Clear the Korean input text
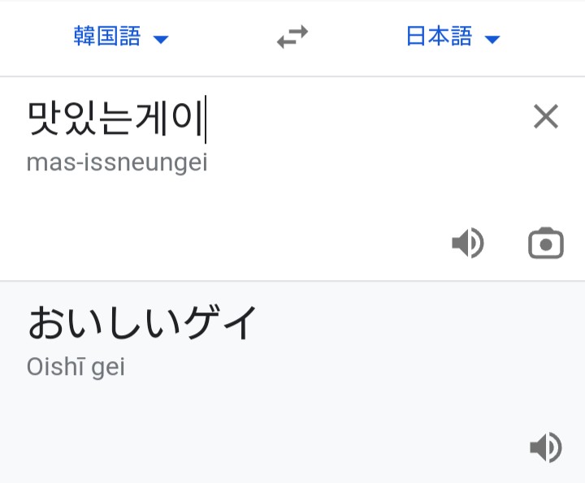 [546, 117]
